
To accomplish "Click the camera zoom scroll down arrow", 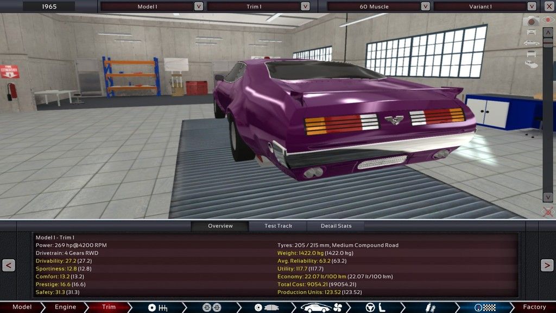I will coord(548,197).
